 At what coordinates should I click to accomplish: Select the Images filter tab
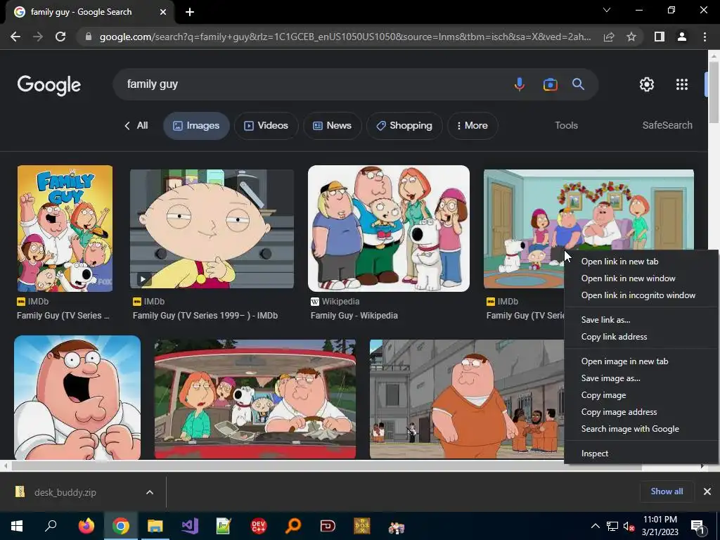(x=196, y=126)
